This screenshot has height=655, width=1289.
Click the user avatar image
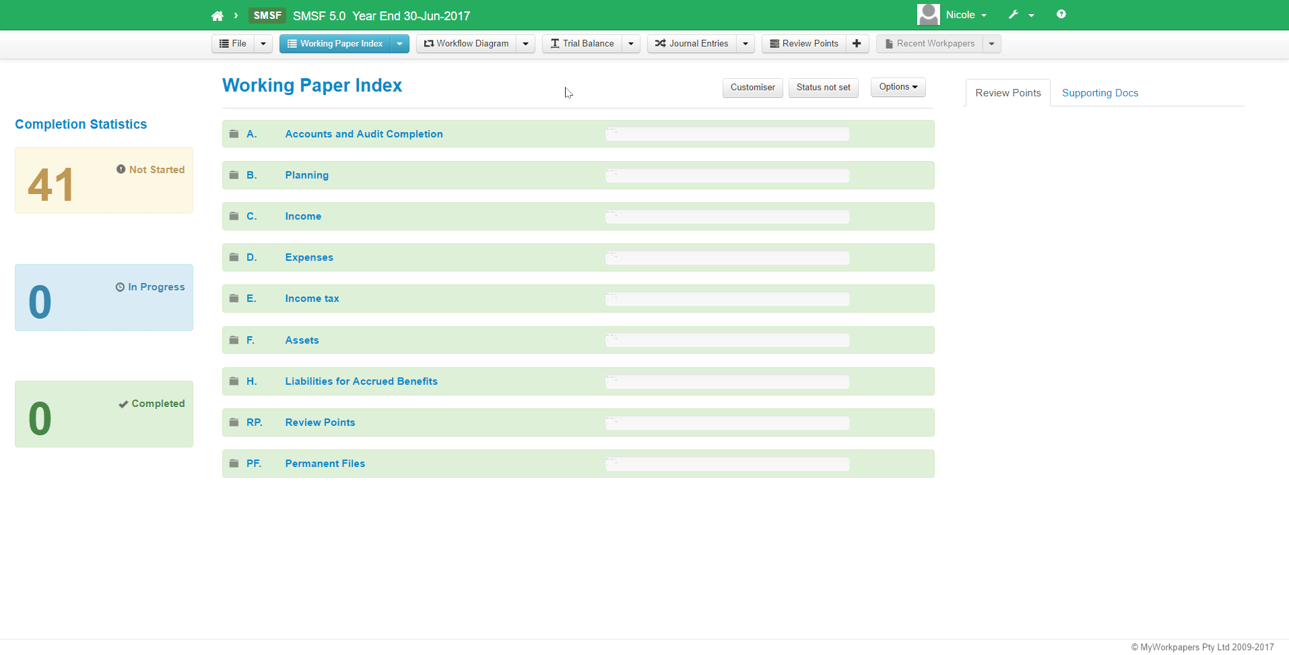927,14
